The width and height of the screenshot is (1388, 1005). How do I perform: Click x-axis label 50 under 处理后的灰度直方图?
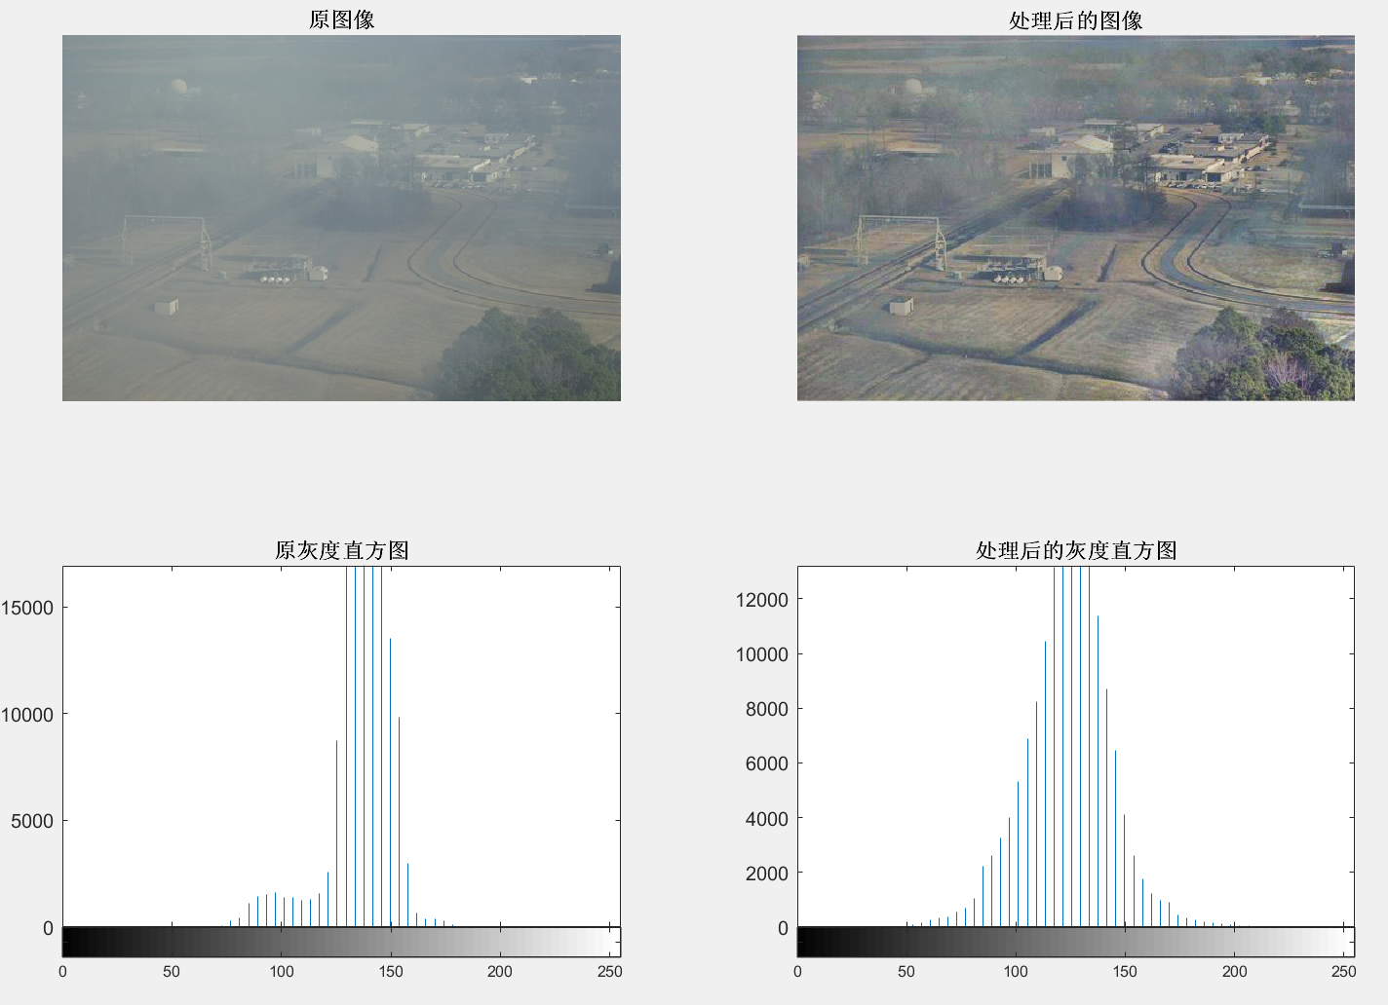(906, 971)
